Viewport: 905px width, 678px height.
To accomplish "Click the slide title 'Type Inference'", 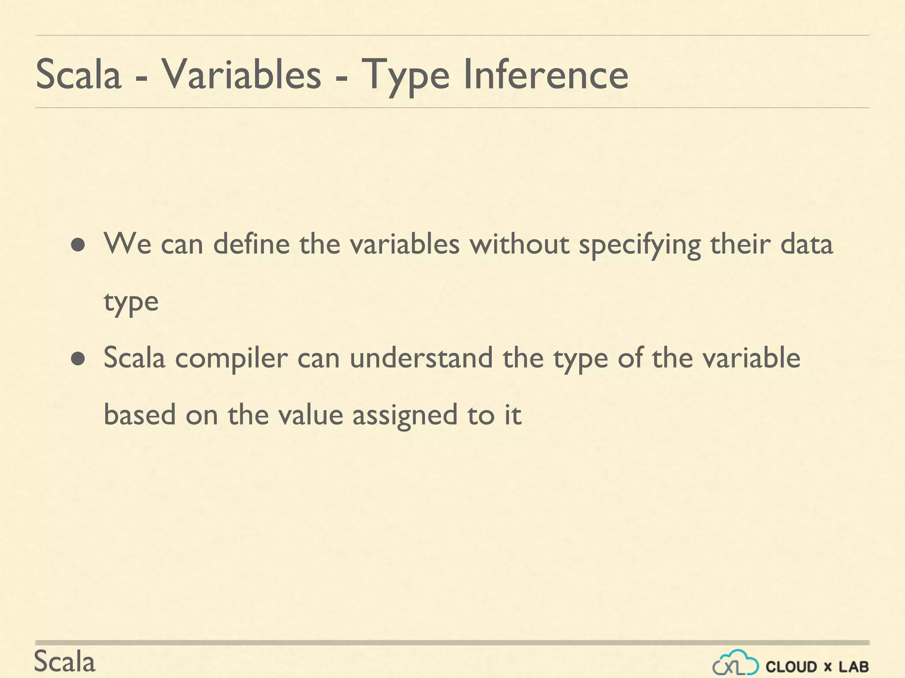I will coord(495,75).
